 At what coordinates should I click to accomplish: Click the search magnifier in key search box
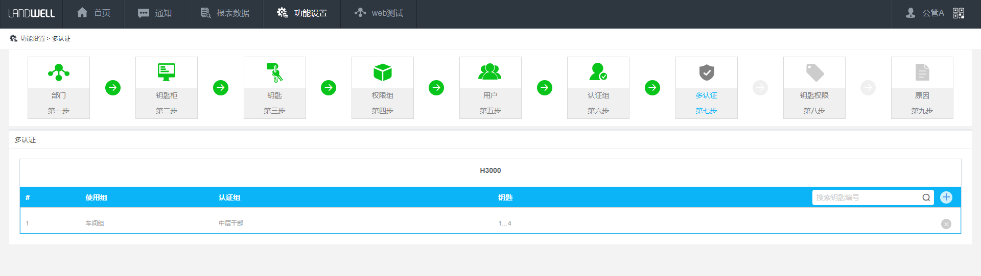click(926, 197)
